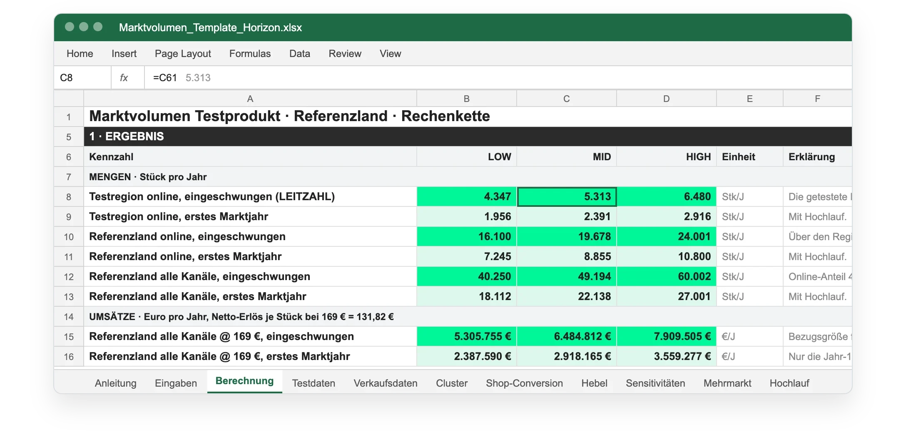The image size is (906, 432).
Task: Switch to the Hebel sheet
Action: [594, 383]
